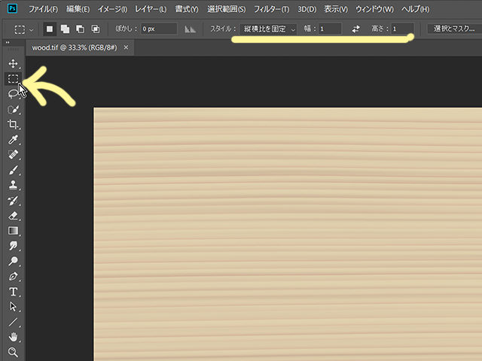Image resolution: width=482 pixels, height=361 pixels.
Task: Expand the tools panel double-arrow
Action: (8, 42)
